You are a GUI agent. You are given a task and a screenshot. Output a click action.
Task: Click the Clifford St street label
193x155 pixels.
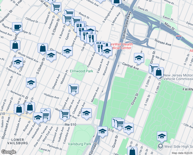32,20
